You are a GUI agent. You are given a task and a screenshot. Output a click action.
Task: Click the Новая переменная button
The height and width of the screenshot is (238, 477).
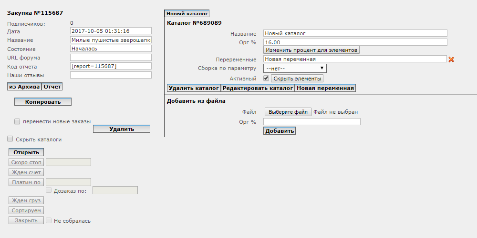(325, 88)
